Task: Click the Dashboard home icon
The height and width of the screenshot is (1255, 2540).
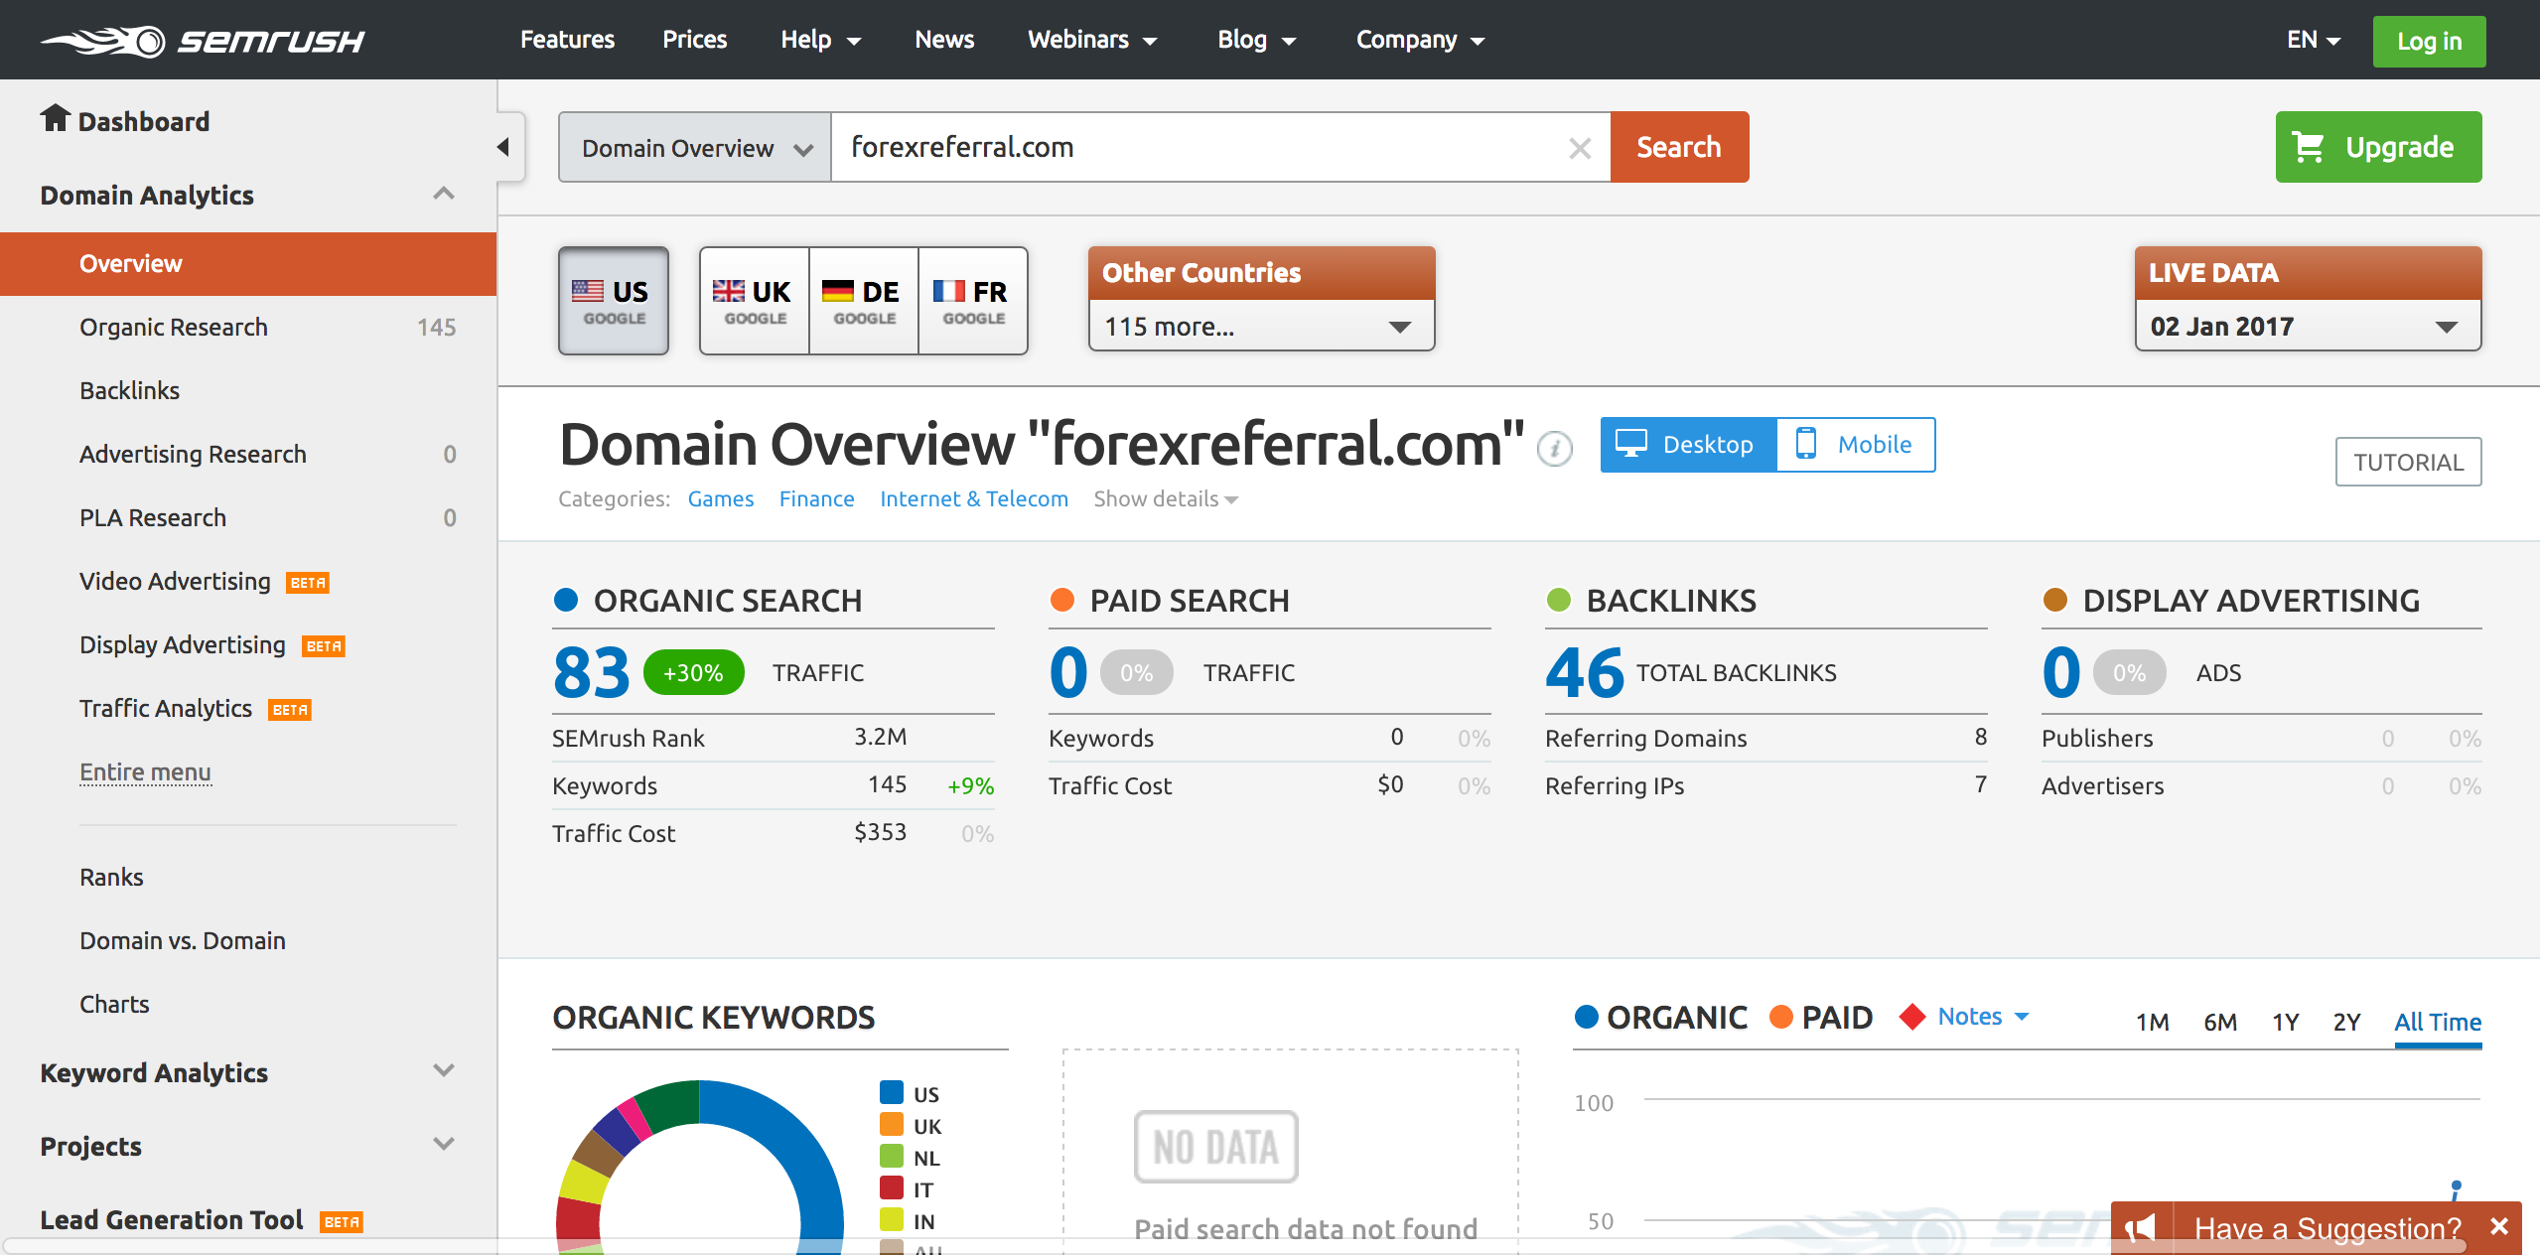Action: (x=55, y=118)
